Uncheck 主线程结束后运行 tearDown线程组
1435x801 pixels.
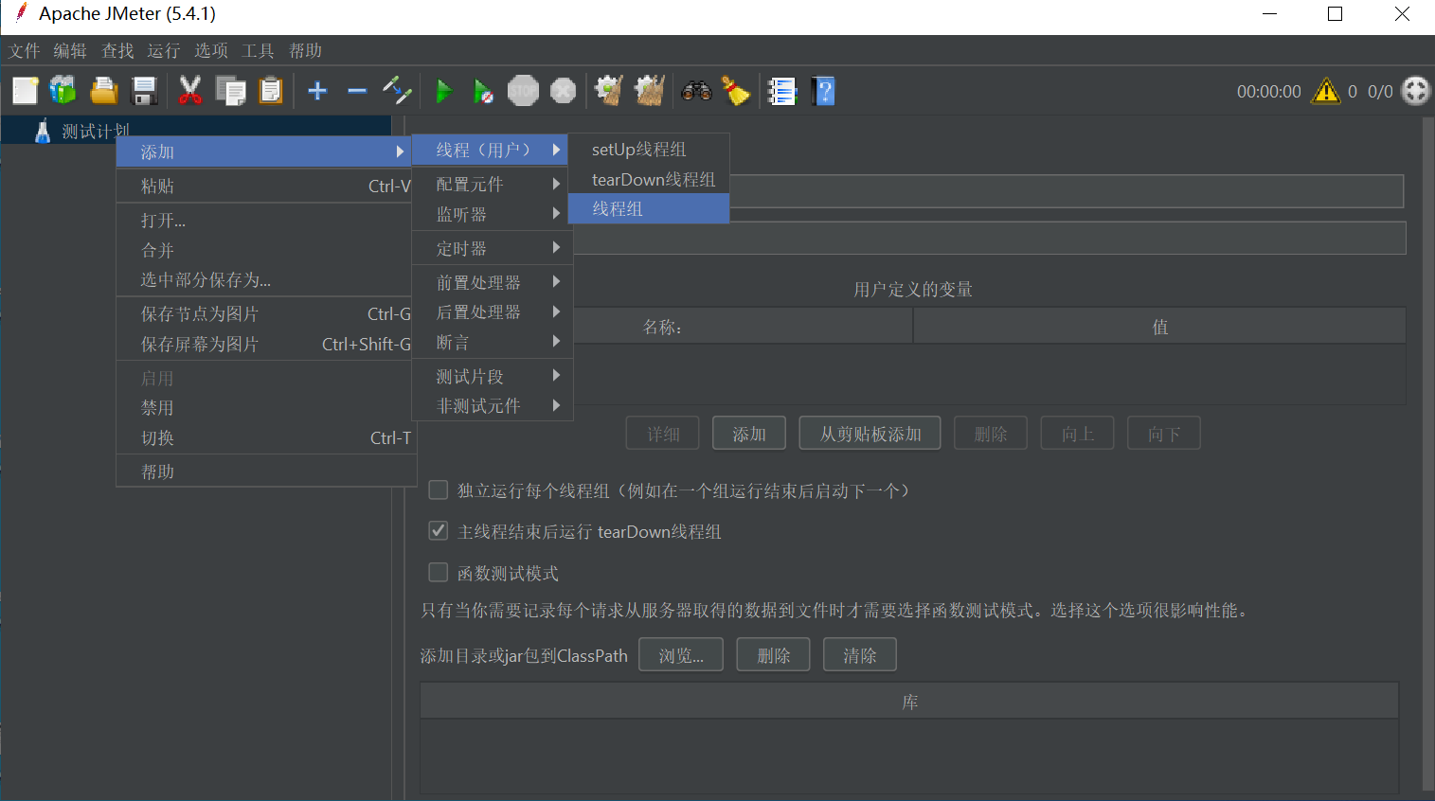pos(438,531)
